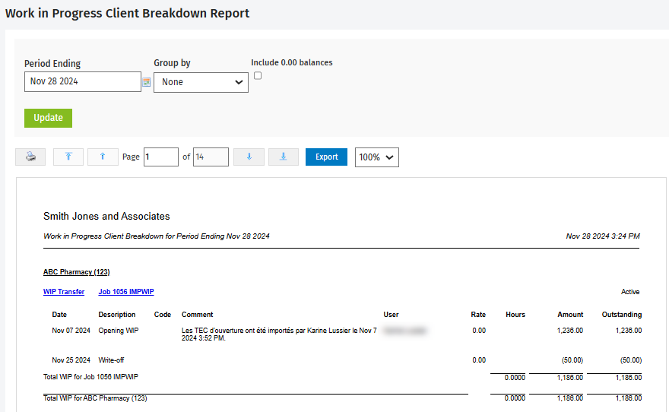This screenshot has height=412, width=669.
Task: Select the Write-off description
Action: 111,360
